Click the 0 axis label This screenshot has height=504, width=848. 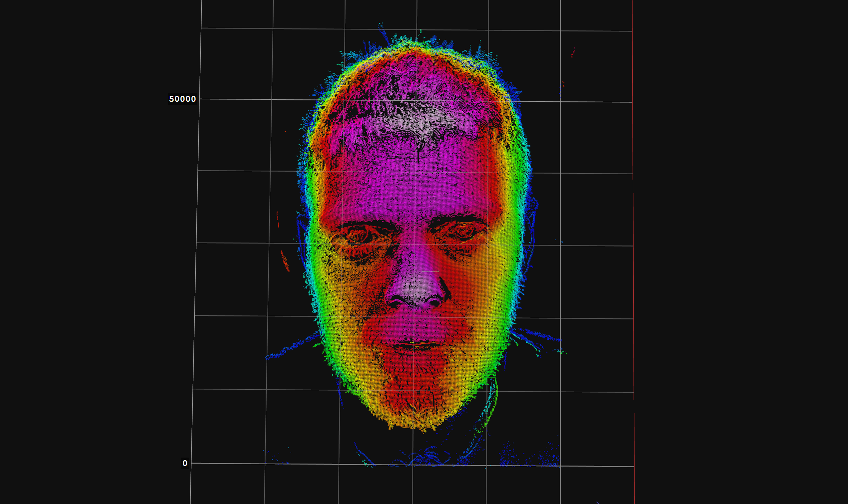[185, 463]
